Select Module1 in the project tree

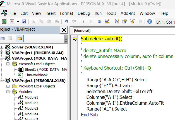click(x=31, y=97)
